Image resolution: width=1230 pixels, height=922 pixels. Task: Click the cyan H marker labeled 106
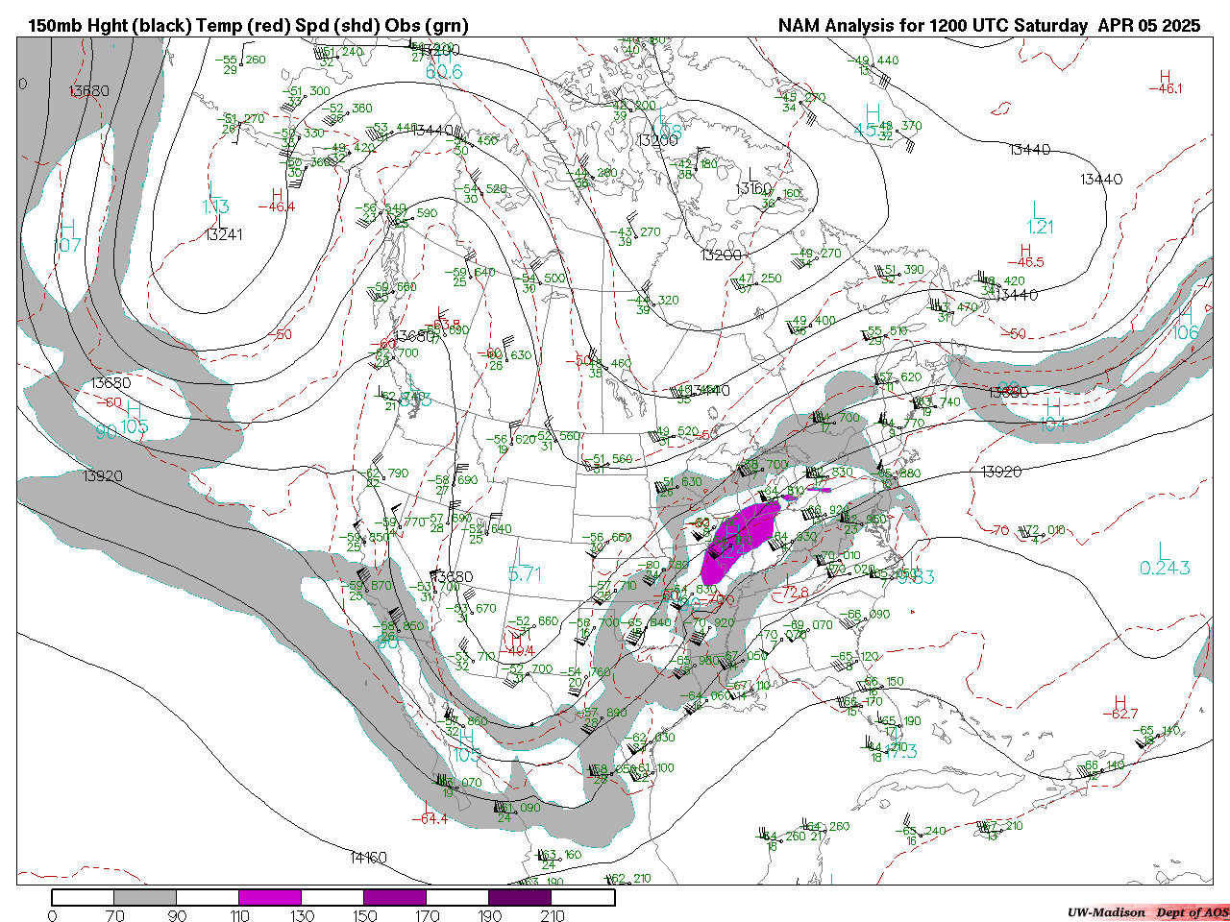(x=1186, y=313)
